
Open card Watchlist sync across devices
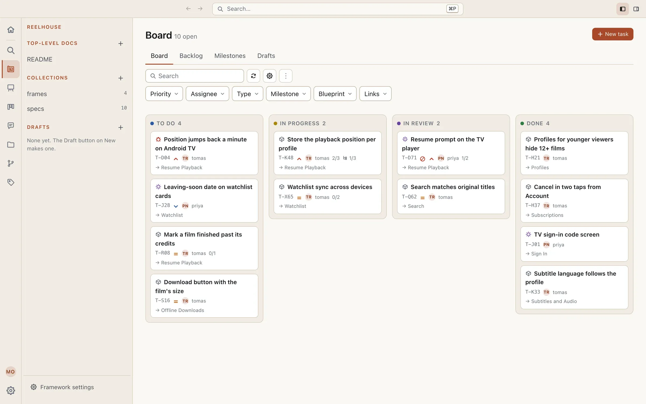tap(328, 196)
